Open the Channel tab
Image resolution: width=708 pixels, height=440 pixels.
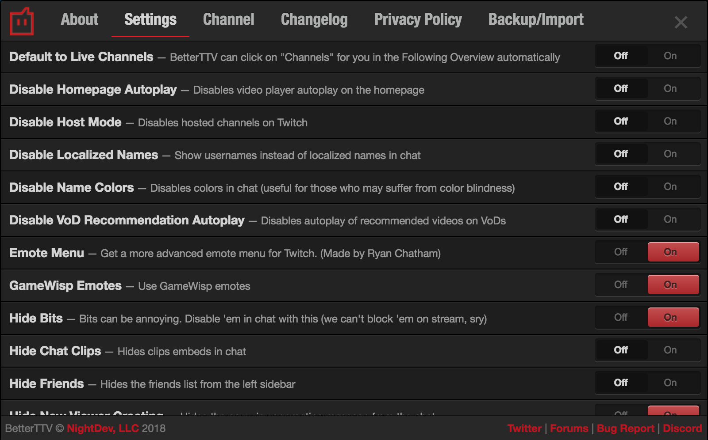(x=228, y=19)
